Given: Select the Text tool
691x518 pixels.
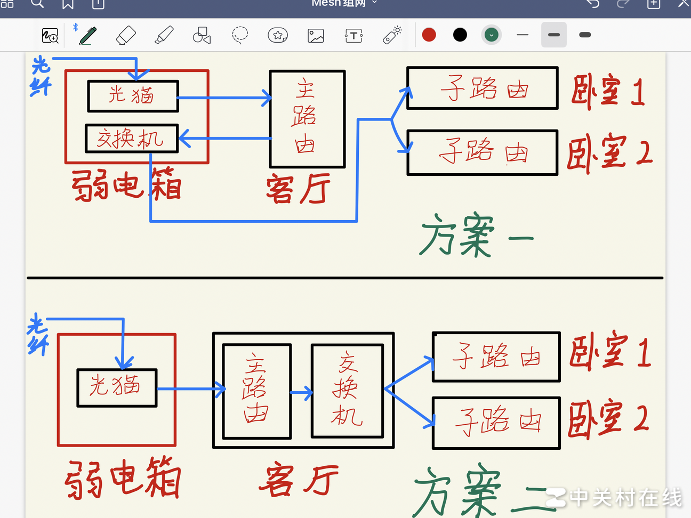Looking at the screenshot, I should pyautogui.click(x=353, y=35).
